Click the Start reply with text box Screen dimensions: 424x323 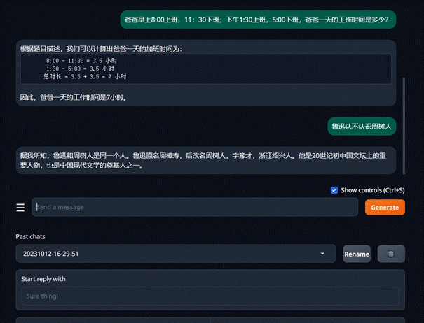[x=210, y=296]
